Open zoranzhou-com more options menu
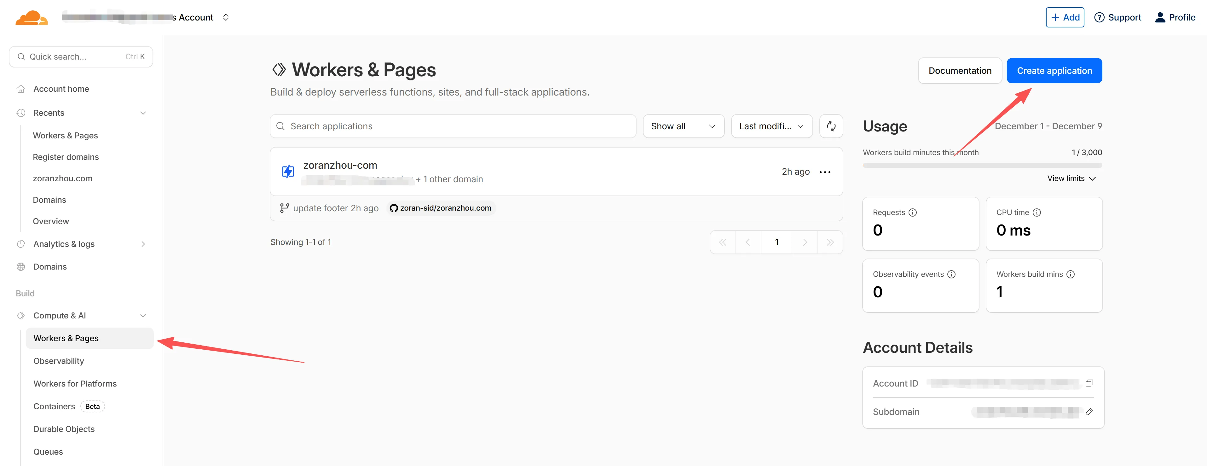Image resolution: width=1207 pixels, height=466 pixels. (825, 172)
